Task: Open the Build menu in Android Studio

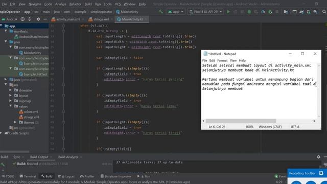Action: tap(88, 4)
